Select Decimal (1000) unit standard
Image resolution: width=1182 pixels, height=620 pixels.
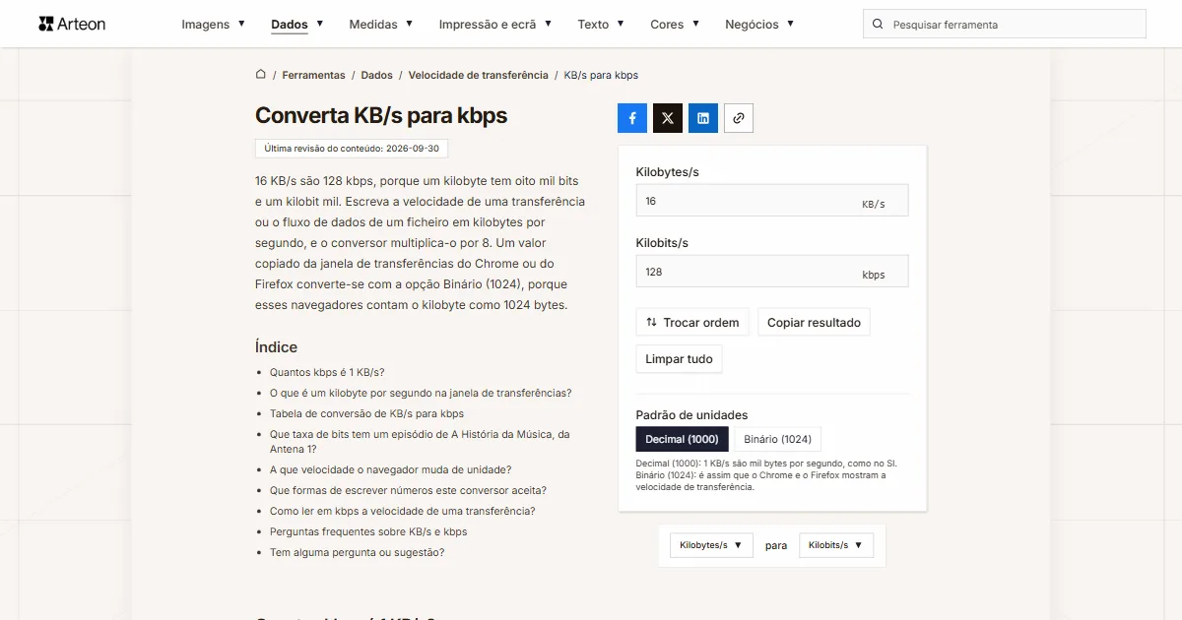coord(683,439)
